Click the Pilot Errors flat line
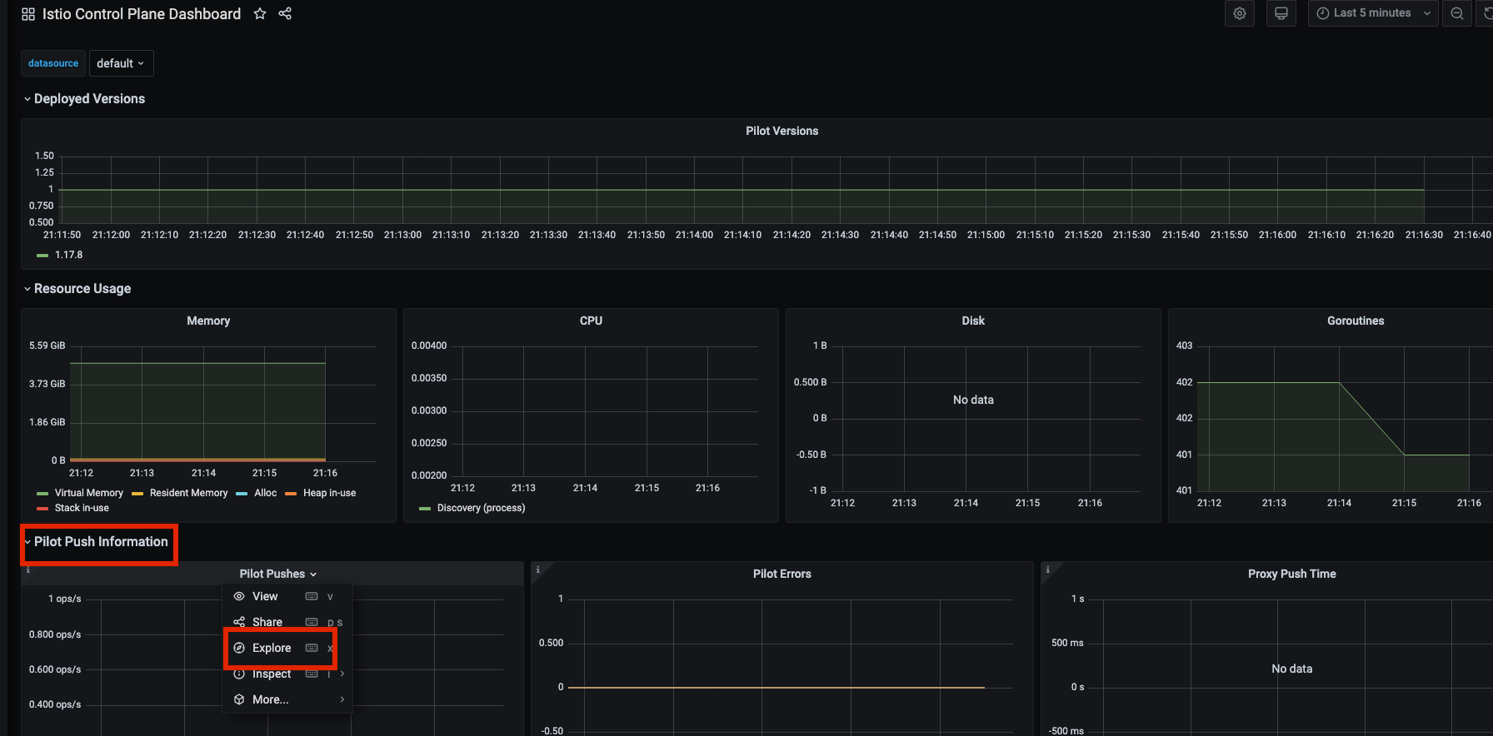Screen dimensions: 1493x736 pyautogui.click(x=776, y=687)
